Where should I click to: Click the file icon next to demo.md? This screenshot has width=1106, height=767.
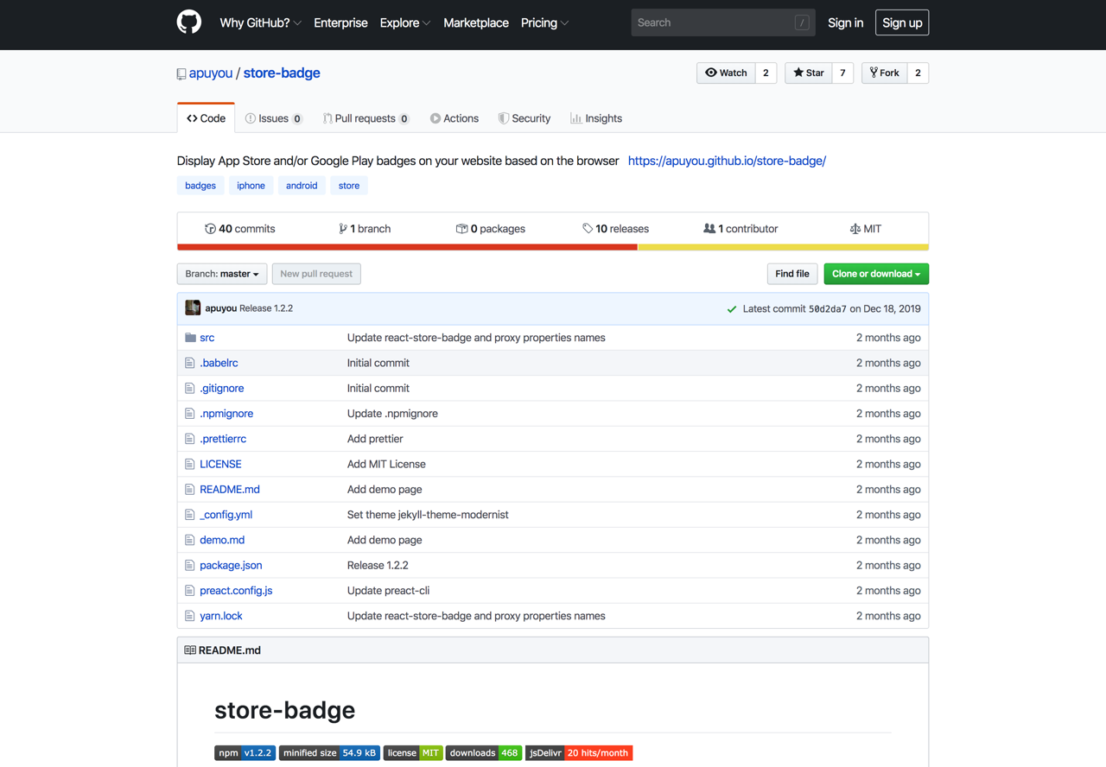point(189,540)
